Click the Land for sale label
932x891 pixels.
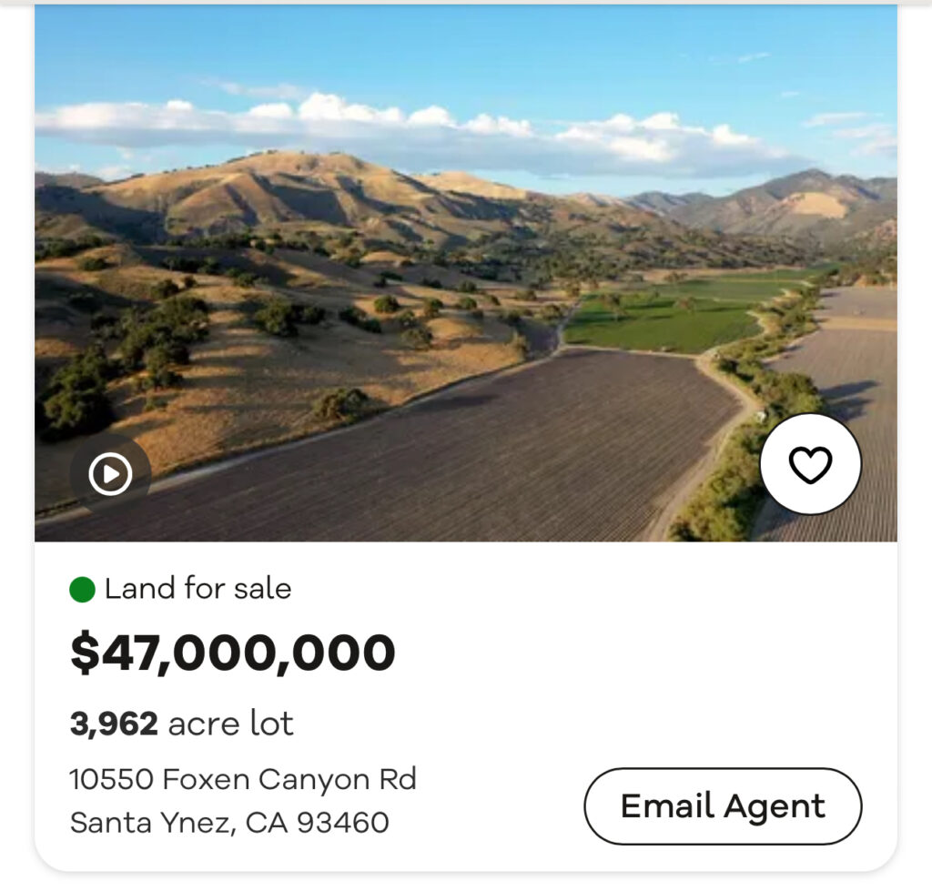[x=198, y=589]
